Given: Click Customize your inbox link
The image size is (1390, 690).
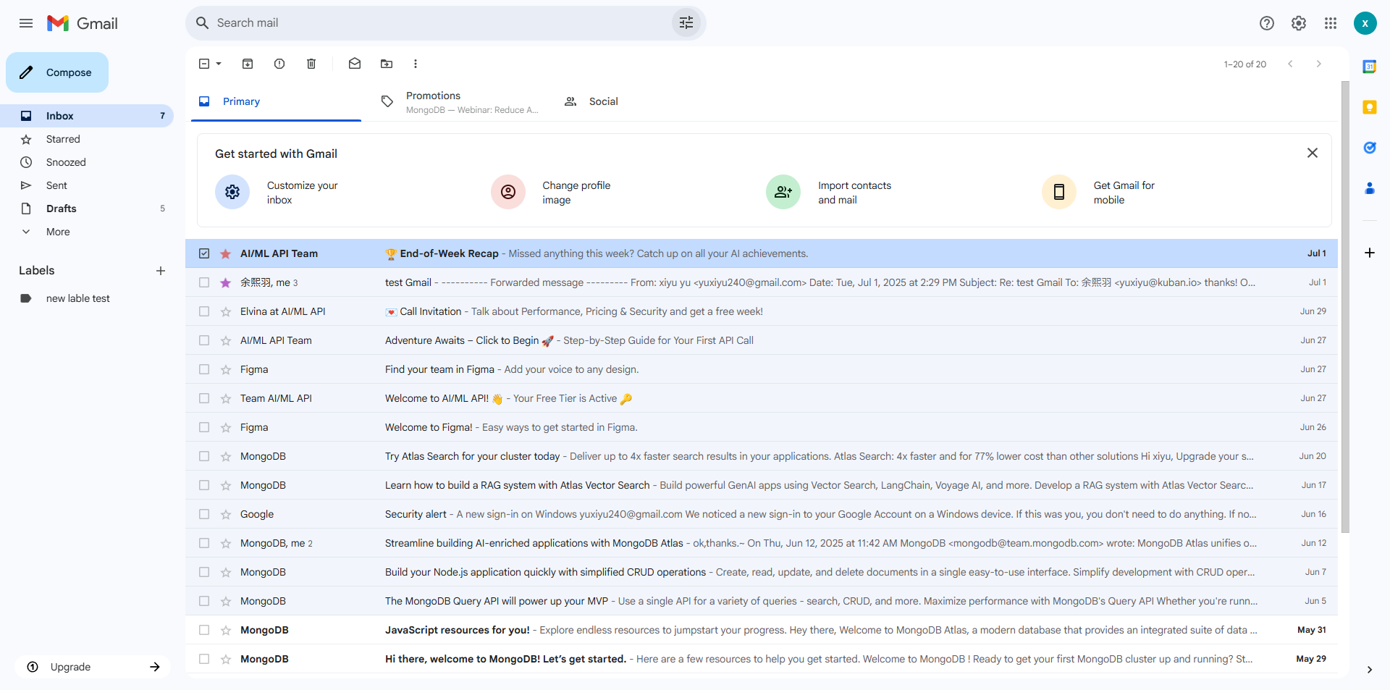Looking at the screenshot, I should coord(302,193).
